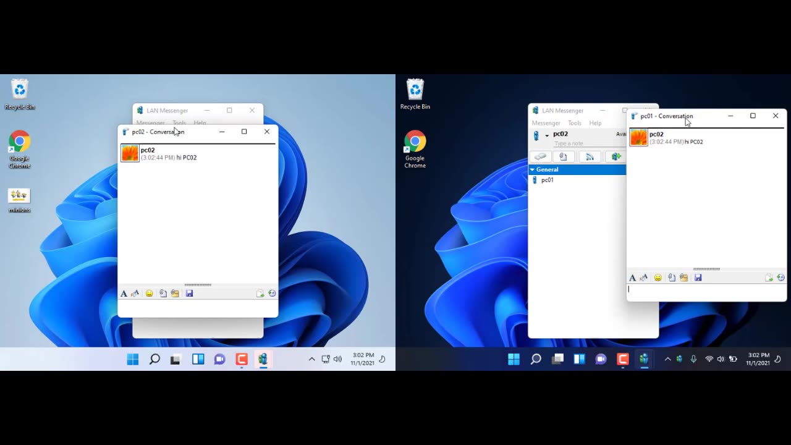
Task: Open Google Chrome on the left desktop
Action: (19, 149)
